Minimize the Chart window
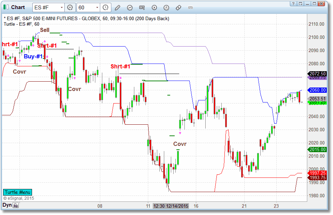 pos(307,3)
